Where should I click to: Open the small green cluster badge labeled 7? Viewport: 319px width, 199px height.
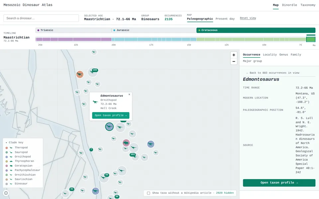pyautogui.click(x=91, y=150)
